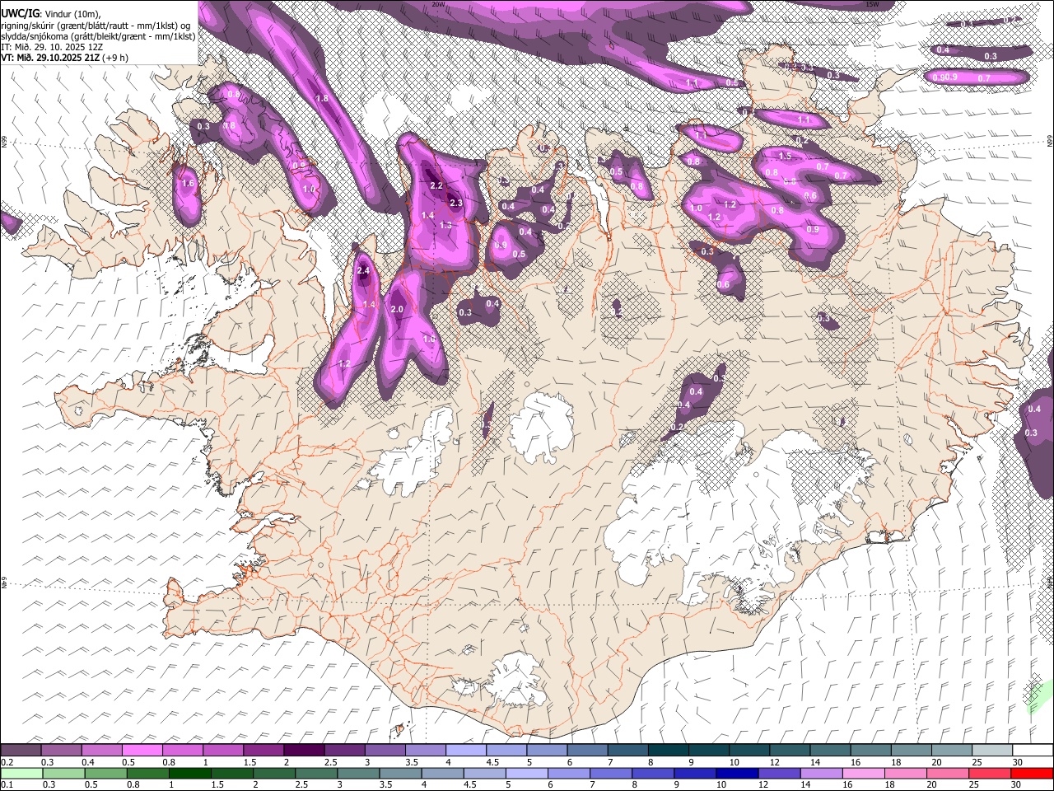Screen dimensions: 1054x791
Task: Select bottom-row violet swatch between 14 and 16
Action: (822, 773)
